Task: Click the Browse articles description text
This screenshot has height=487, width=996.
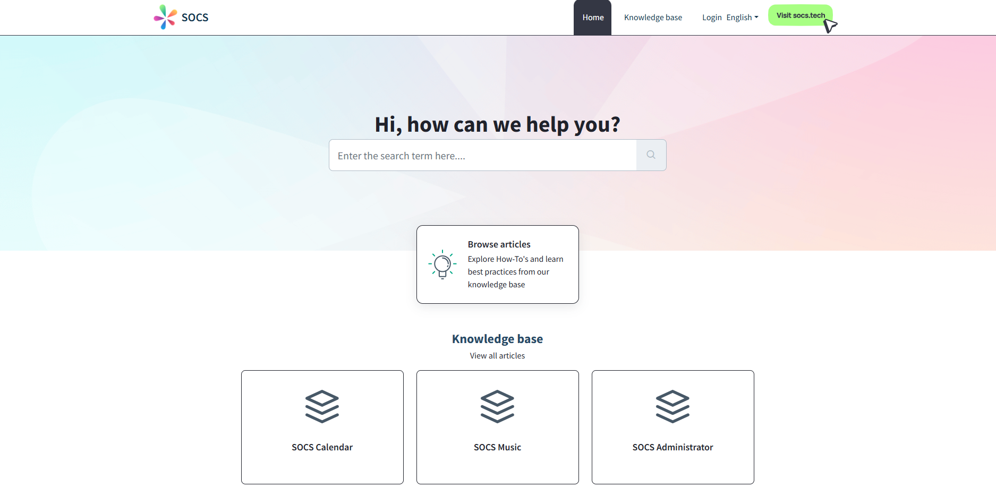Action: pos(515,272)
